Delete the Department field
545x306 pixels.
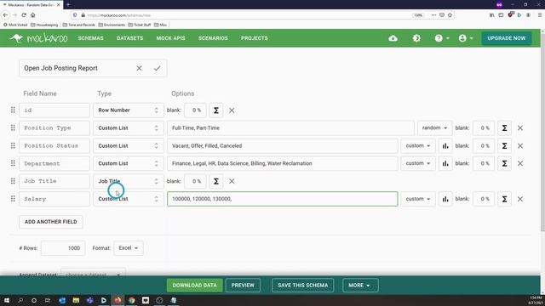click(520, 163)
